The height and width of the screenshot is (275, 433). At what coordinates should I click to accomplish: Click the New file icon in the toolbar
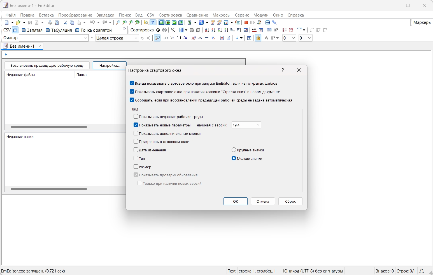(7, 22)
